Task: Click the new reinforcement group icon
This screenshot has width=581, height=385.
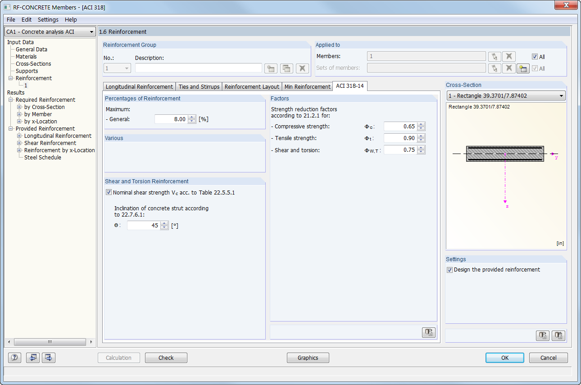Action: tap(271, 68)
